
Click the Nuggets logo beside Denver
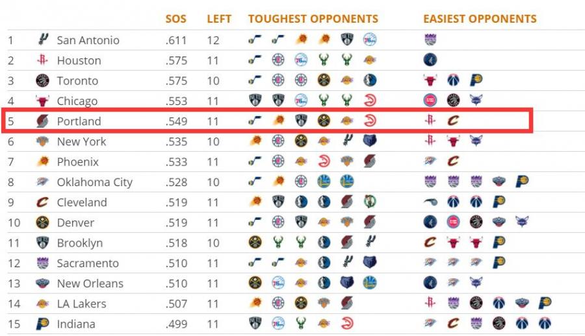point(42,222)
